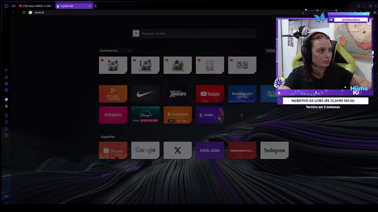The image size is (378, 212).
Task: Open the Instant Gaming speed dial tile
Action: (113, 94)
